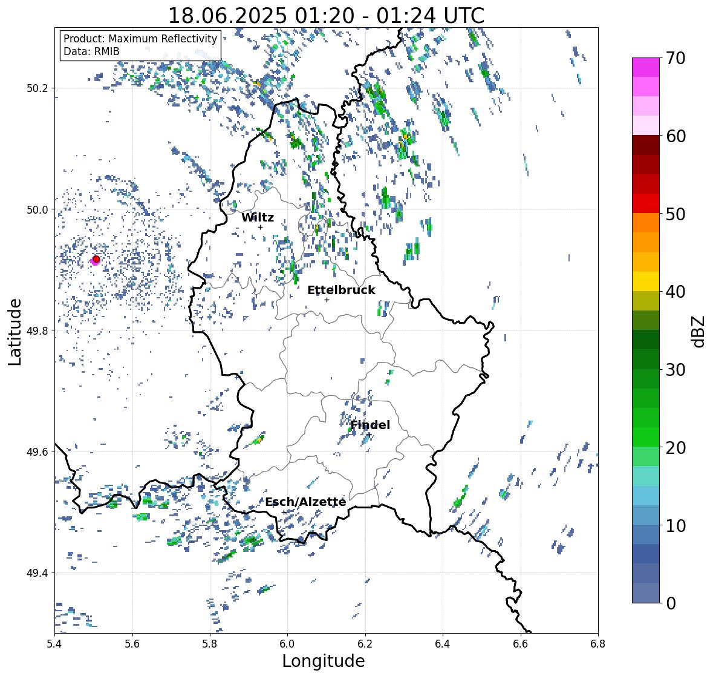The width and height of the screenshot is (713, 676).
Task: Click the latitude tick label 49.6
Action: point(37,451)
